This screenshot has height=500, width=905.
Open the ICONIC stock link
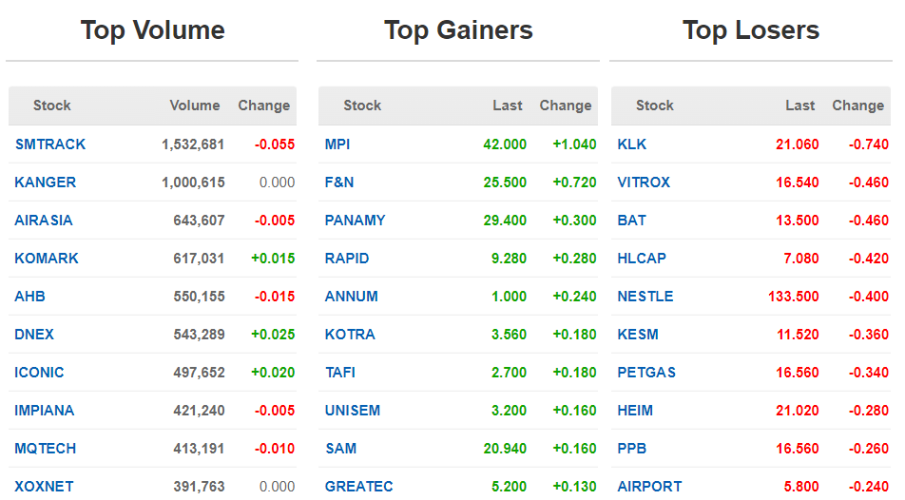click(x=39, y=373)
